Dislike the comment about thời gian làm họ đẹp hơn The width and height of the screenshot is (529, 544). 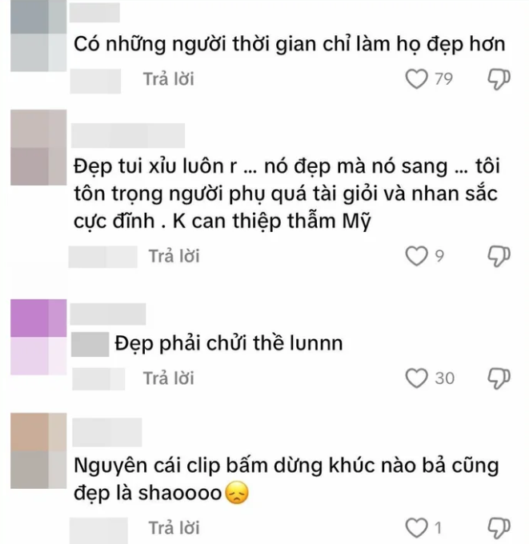click(499, 79)
